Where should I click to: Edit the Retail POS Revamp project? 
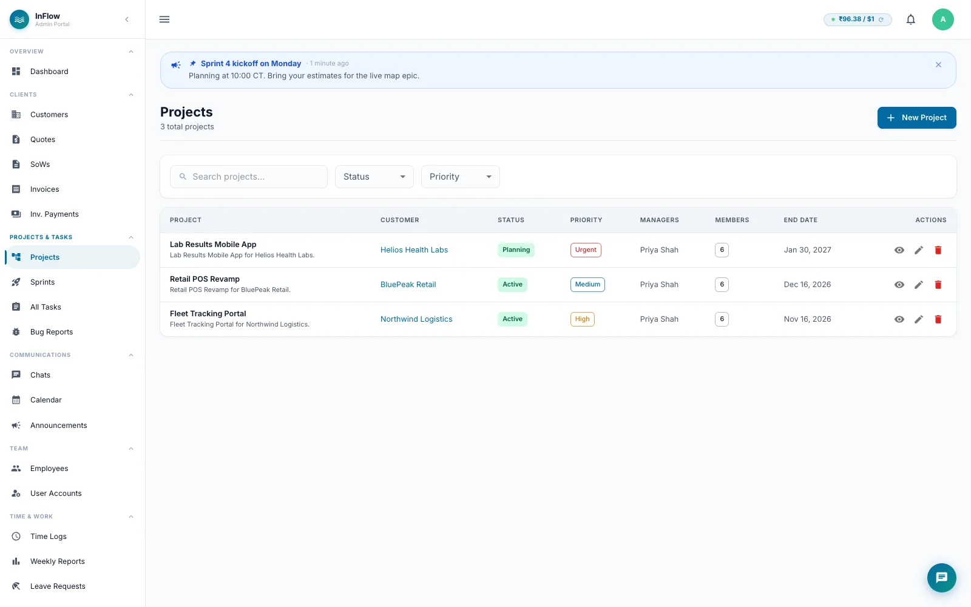pyautogui.click(x=919, y=285)
